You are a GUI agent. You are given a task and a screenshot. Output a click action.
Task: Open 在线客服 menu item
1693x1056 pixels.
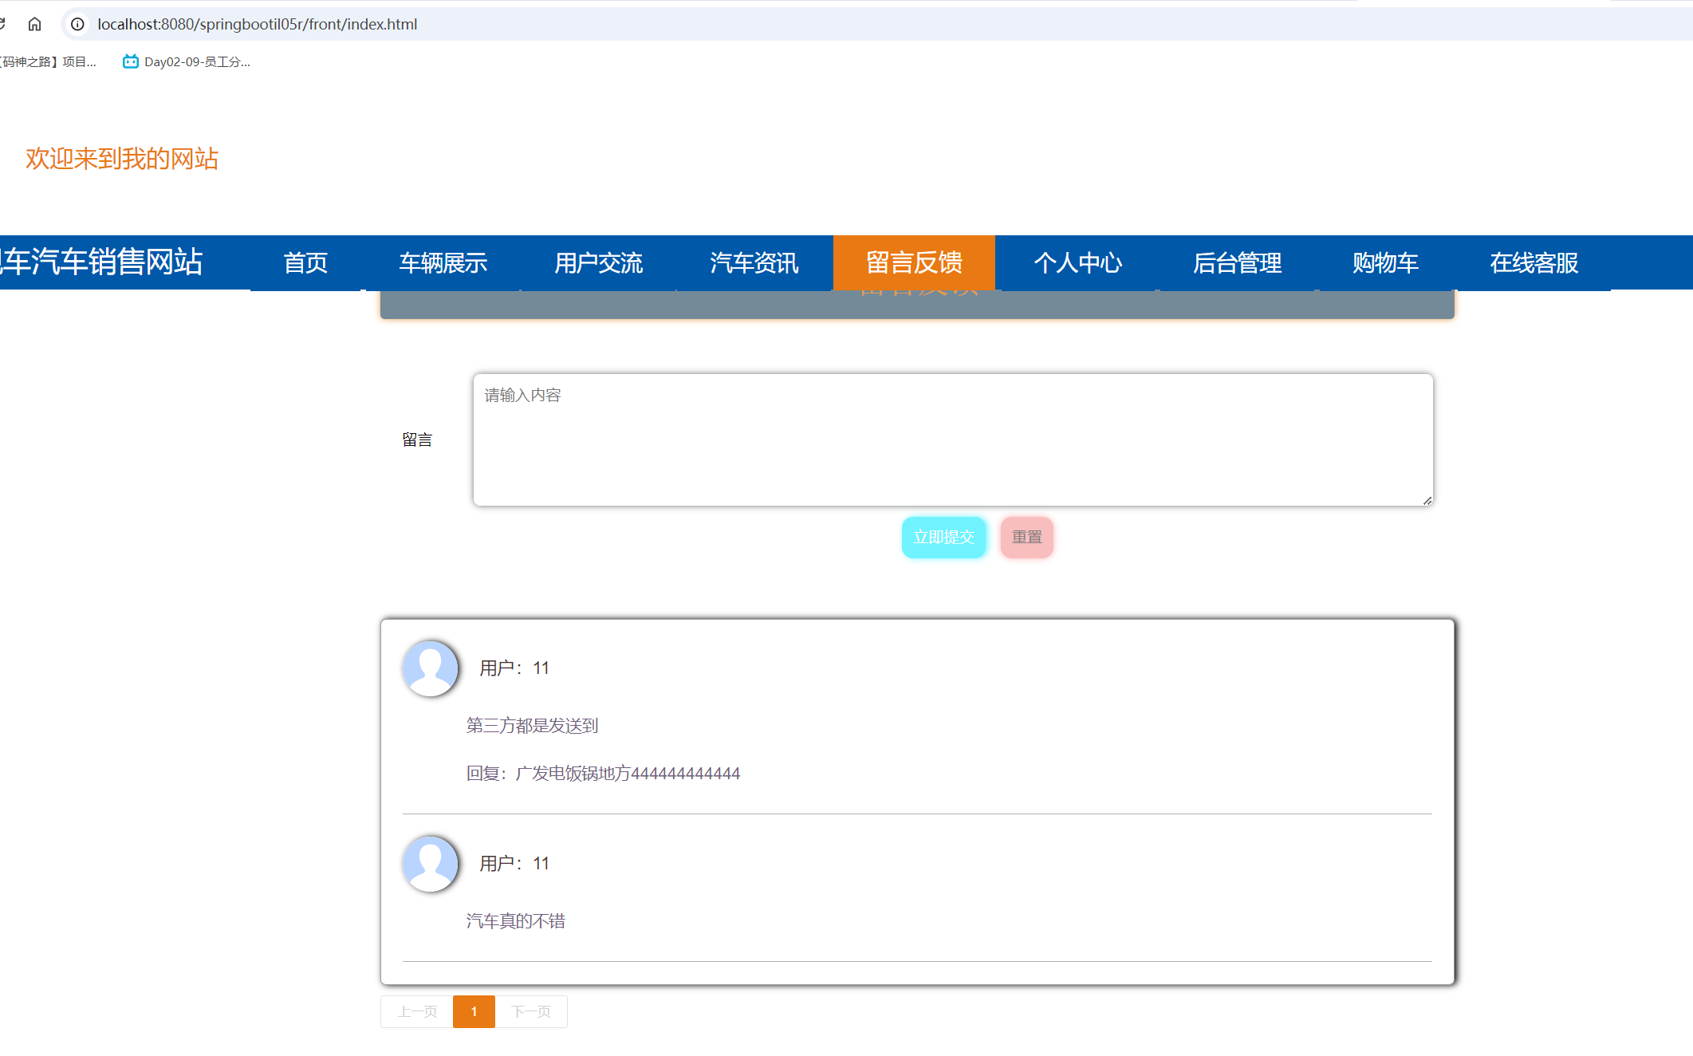pos(1534,262)
